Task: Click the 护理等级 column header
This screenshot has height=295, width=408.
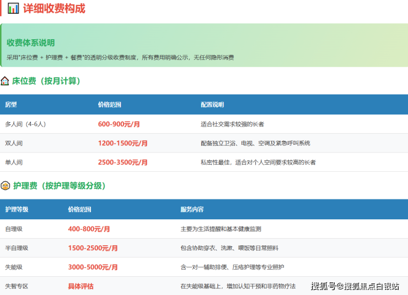Action: pyautogui.click(x=17, y=209)
